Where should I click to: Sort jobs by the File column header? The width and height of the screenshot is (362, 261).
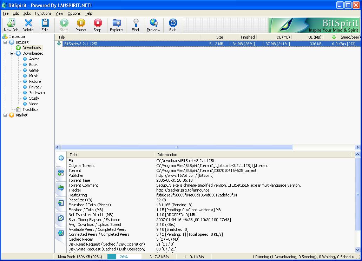coord(128,37)
